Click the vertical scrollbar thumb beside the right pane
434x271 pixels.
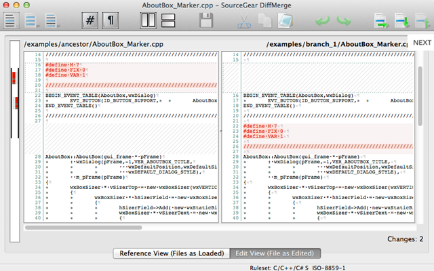click(420, 96)
